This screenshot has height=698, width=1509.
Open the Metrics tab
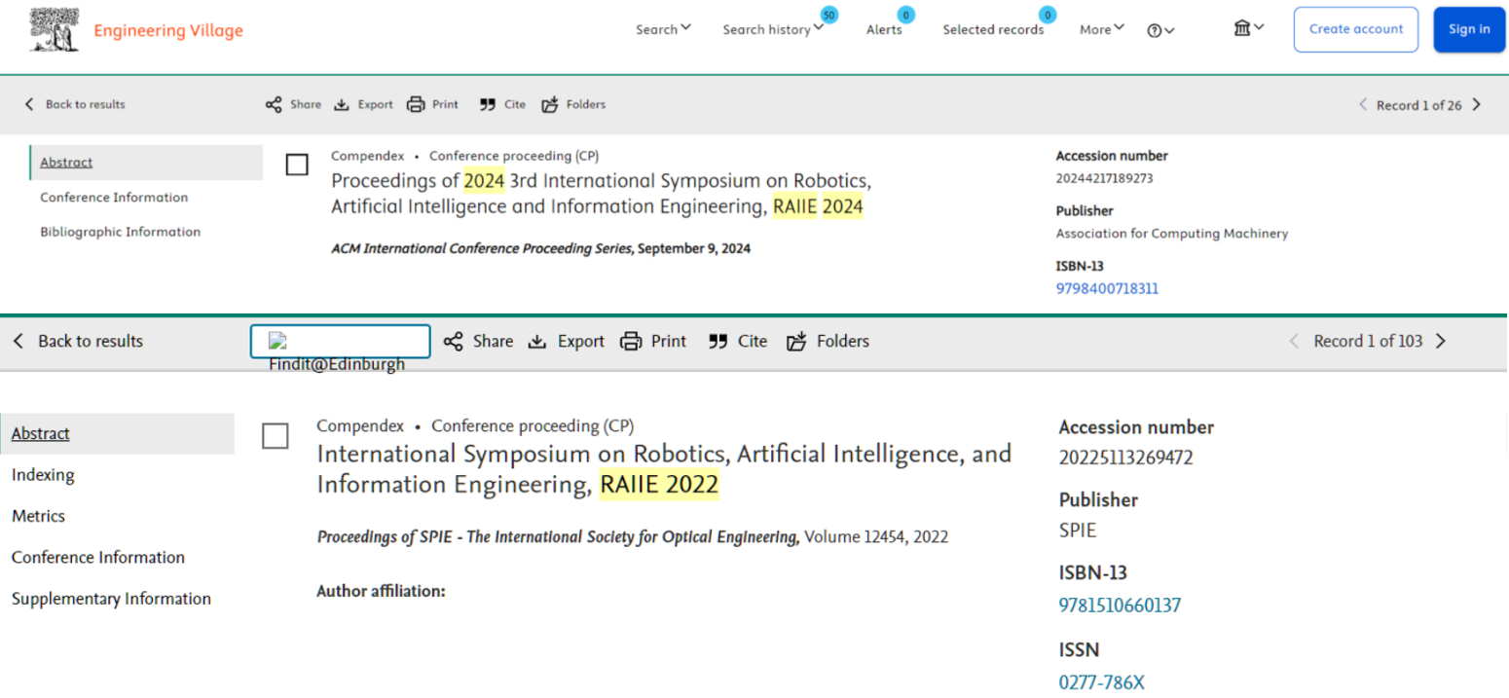(38, 516)
